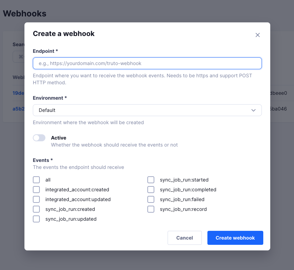Toggle the Active switch on
This screenshot has width=294, height=270.
click(x=39, y=138)
